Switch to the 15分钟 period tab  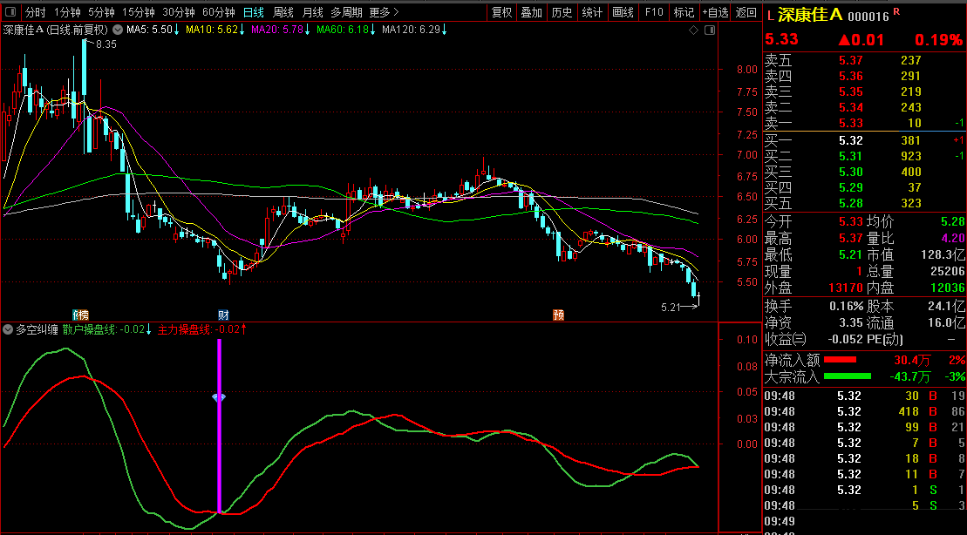(138, 12)
